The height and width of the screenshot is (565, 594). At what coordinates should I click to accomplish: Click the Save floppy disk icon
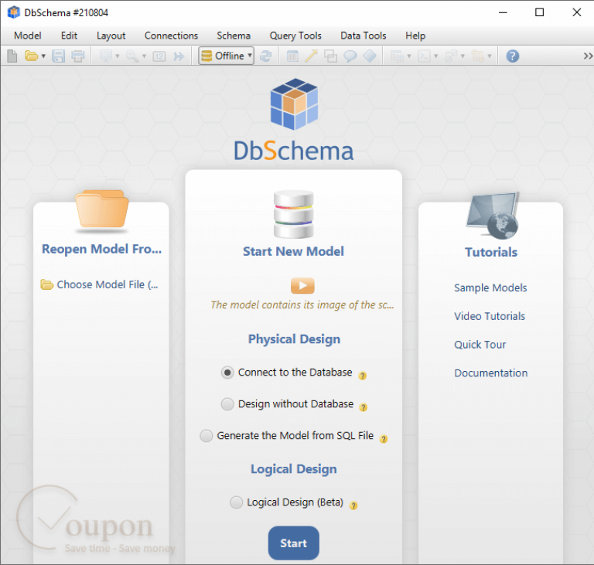tap(58, 56)
